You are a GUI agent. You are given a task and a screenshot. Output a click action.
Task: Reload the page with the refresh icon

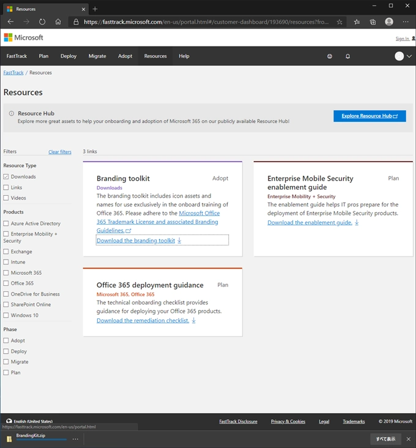click(x=42, y=21)
